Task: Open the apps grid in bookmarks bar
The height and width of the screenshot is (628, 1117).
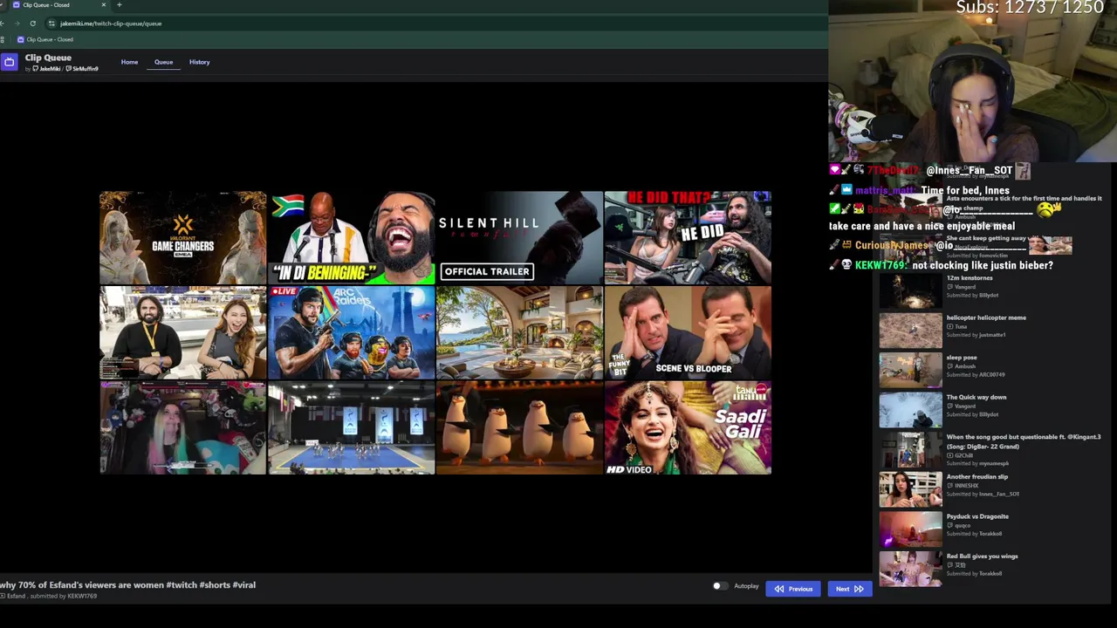Action: click(x=3, y=39)
